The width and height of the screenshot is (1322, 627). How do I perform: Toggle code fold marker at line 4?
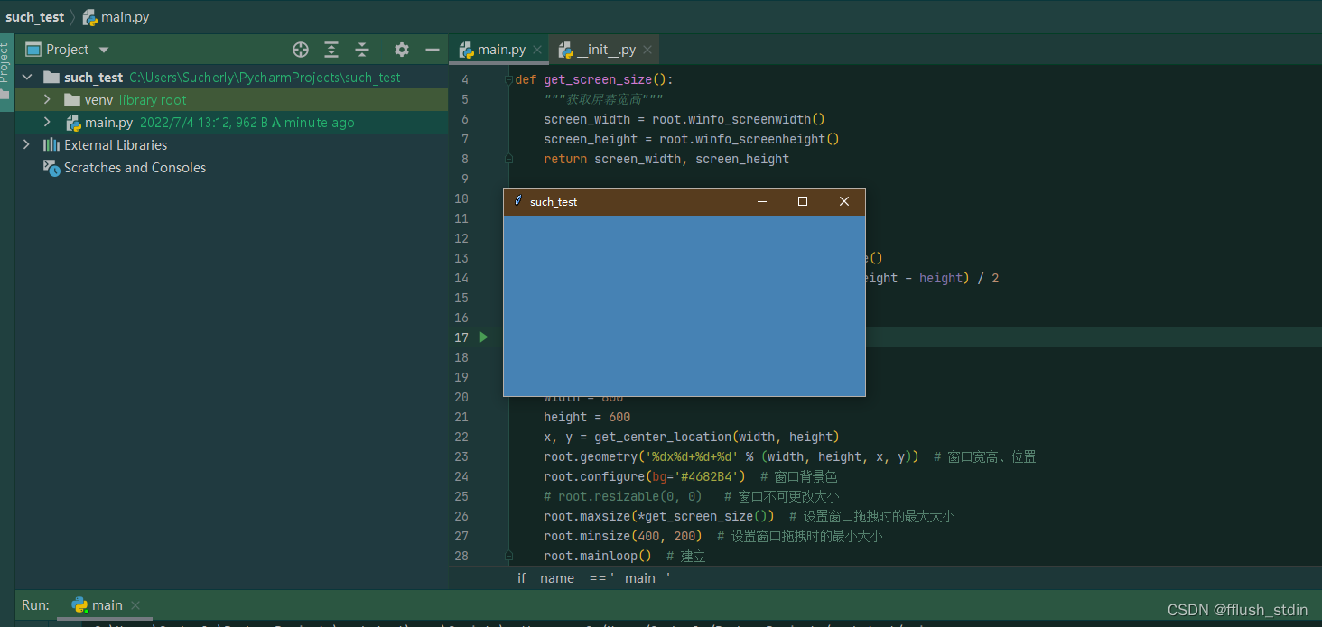[x=508, y=79]
